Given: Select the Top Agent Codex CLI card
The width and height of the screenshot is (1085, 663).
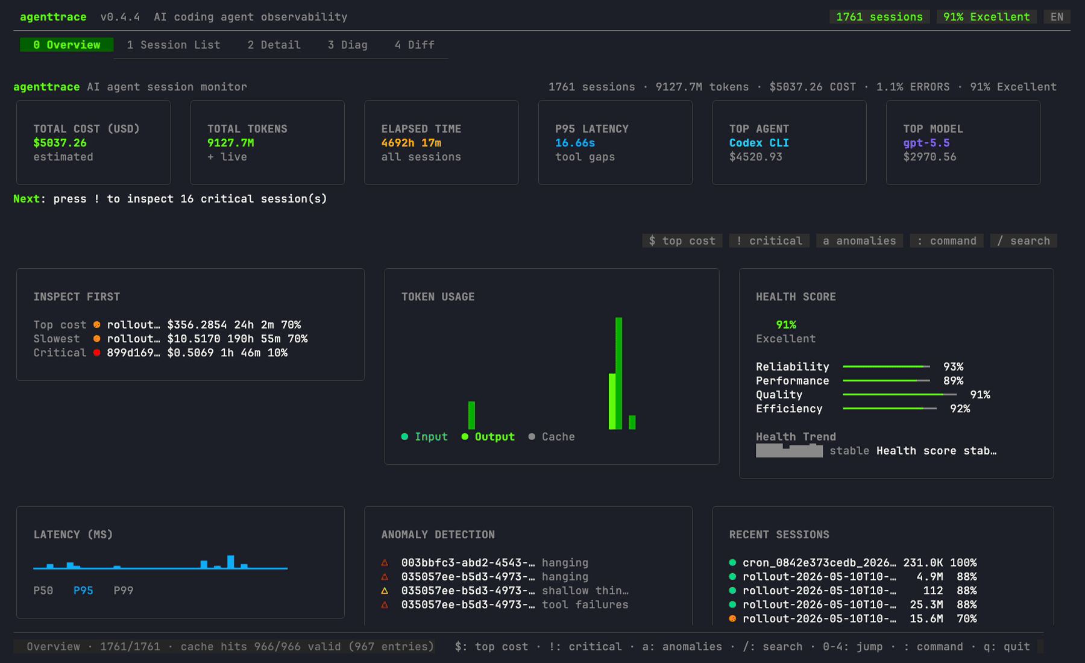Looking at the screenshot, I should coord(789,142).
